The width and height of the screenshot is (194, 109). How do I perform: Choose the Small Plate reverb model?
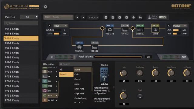[x=82, y=89]
